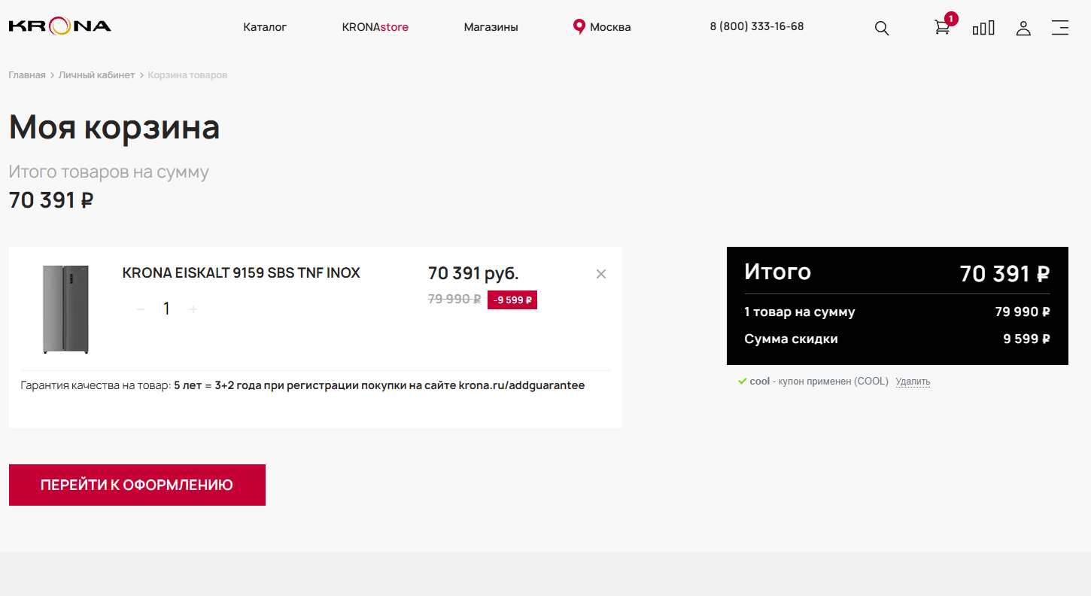
Task: Open the Магазины page
Action: click(491, 27)
